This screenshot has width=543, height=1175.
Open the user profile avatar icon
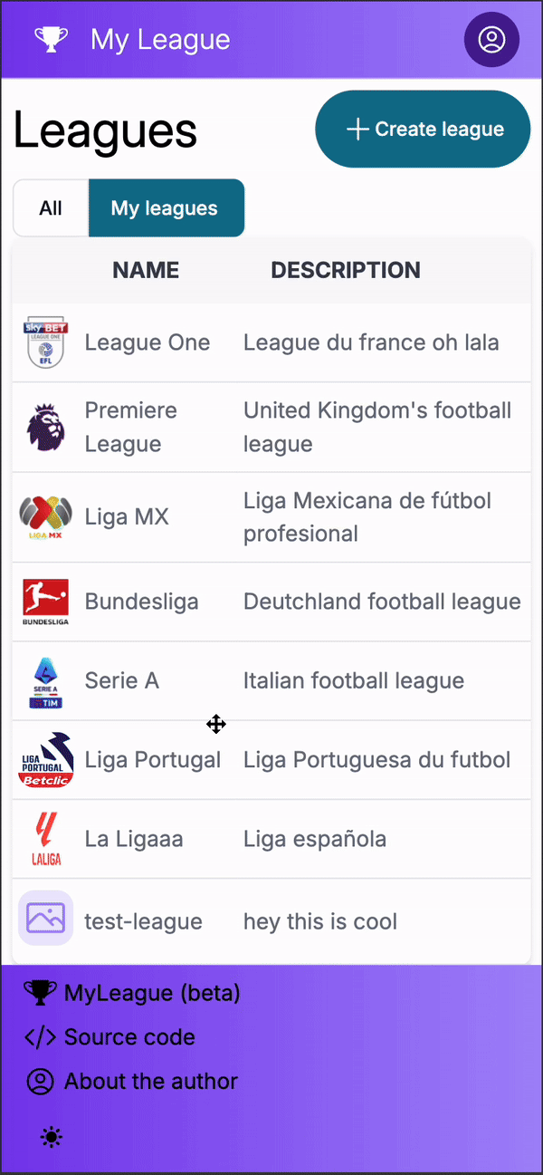[x=491, y=39]
